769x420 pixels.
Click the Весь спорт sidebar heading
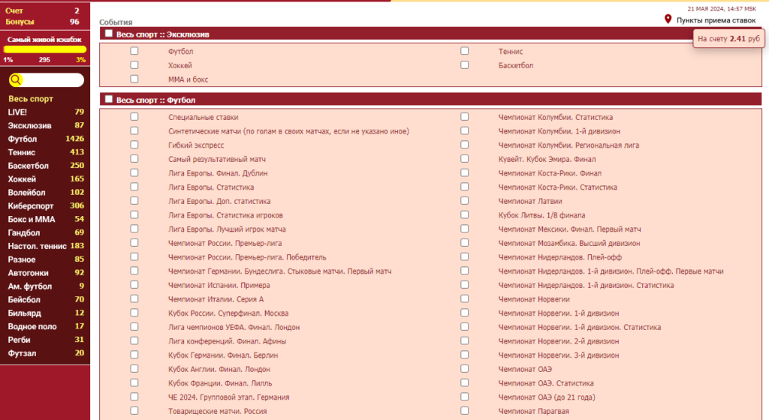30,98
